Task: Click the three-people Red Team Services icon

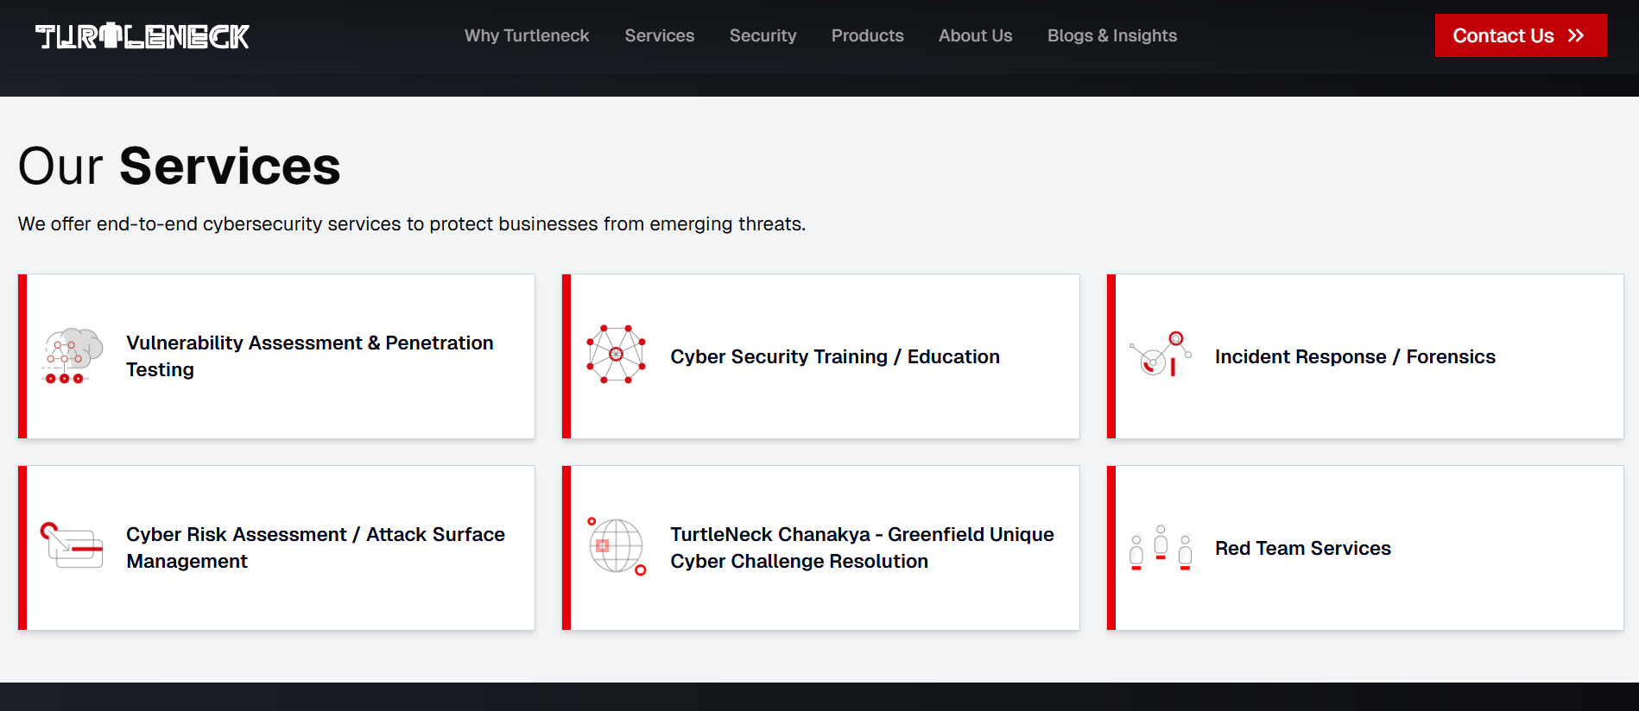Action: pyautogui.click(x=1161, y=547)
